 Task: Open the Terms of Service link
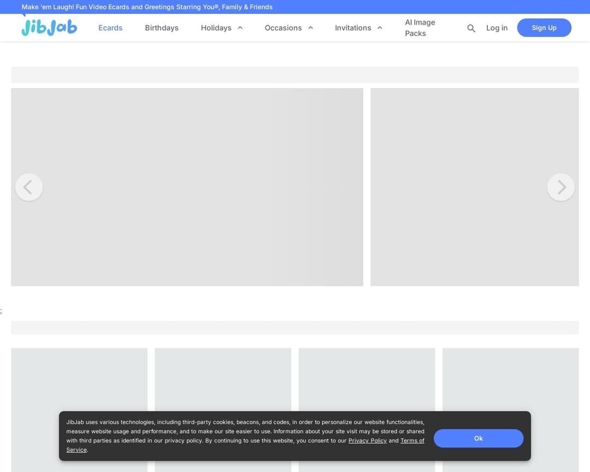click(x=412, y=441)
